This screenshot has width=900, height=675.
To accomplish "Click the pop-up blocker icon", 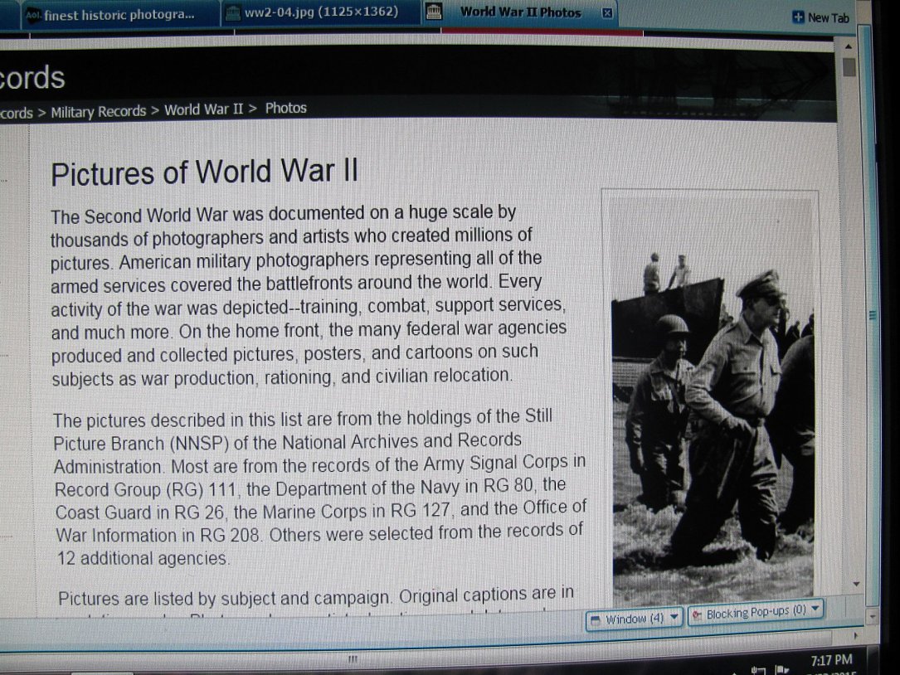I will pyautogui.click(x=697, y=615).
